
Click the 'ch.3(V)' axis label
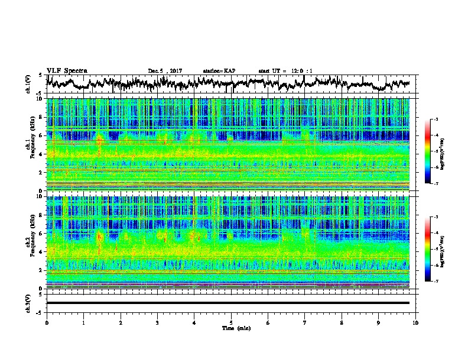click(x=28, y=303)
